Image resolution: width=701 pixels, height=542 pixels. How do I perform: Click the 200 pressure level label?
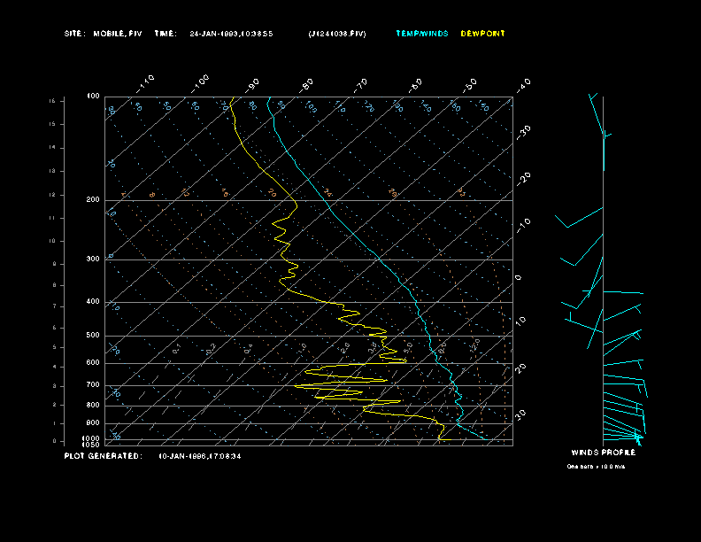tap(93, 200)
